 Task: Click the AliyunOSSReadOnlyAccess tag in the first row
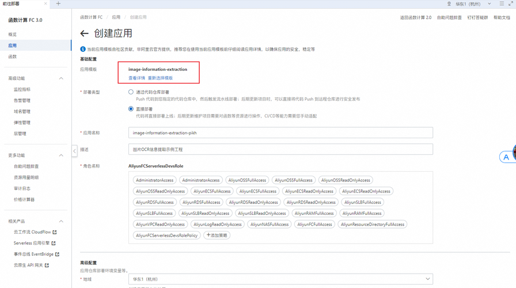pyautogui.click(x=346, y=180)
